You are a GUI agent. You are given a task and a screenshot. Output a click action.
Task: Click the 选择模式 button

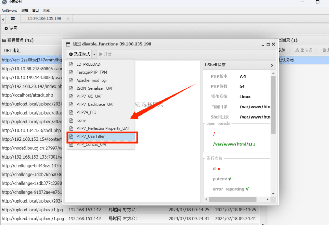[79, 54]
